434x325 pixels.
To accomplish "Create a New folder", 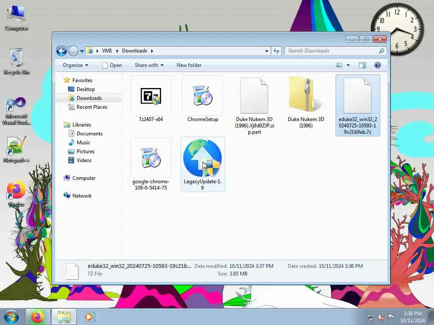I will coord(189,65).
